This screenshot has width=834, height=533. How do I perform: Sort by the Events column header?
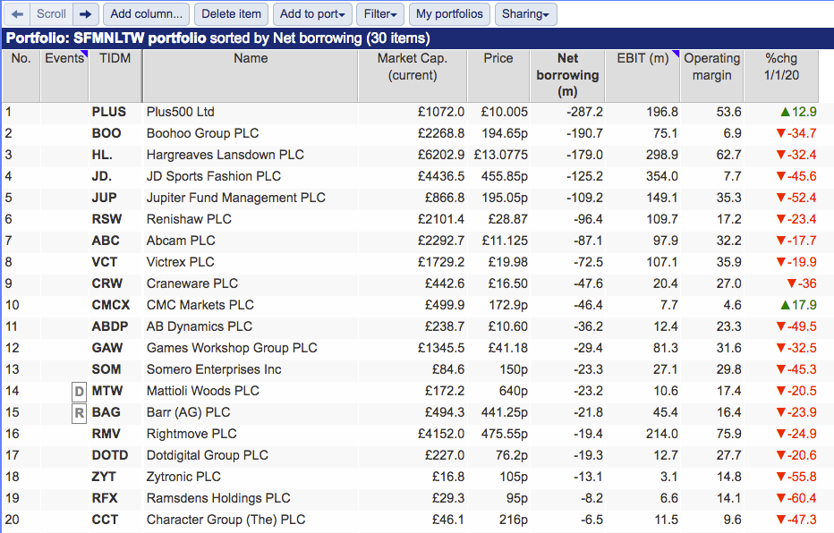(x=64, y=75)
